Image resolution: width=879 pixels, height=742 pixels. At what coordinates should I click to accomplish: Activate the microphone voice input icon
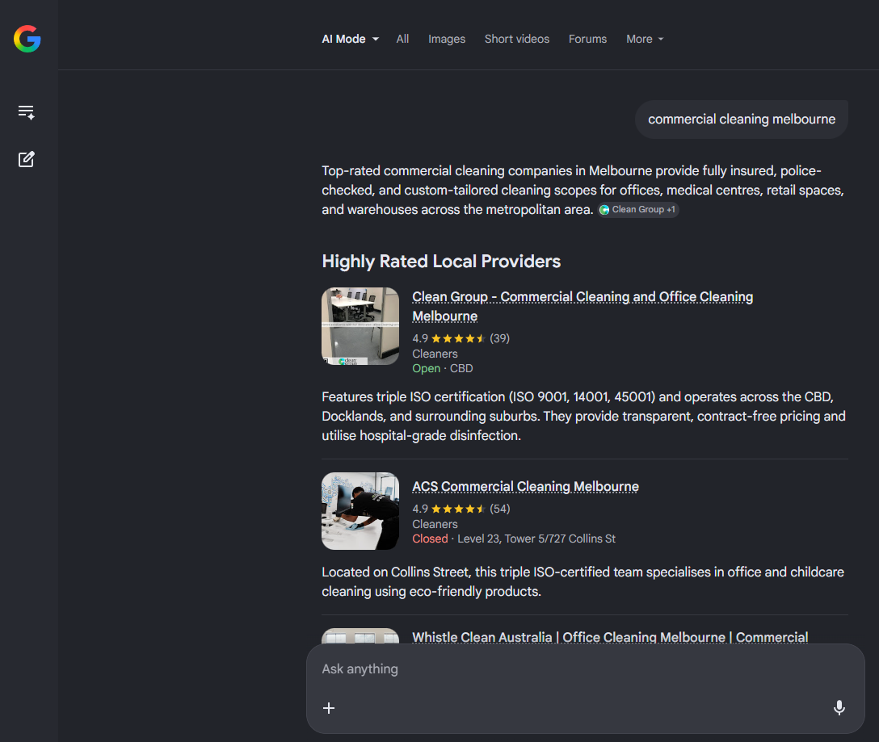[x=839, y=708]
